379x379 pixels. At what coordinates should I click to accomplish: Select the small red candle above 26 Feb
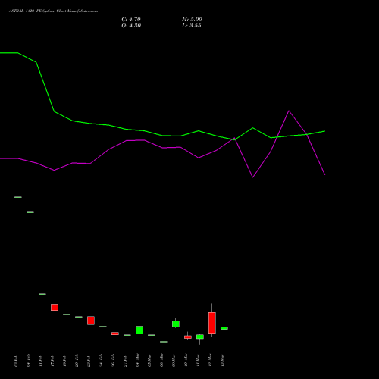(x=115, y=334)
